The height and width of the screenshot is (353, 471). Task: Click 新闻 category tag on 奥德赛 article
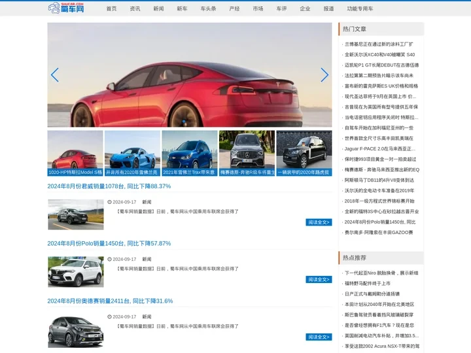pos(147,316)
